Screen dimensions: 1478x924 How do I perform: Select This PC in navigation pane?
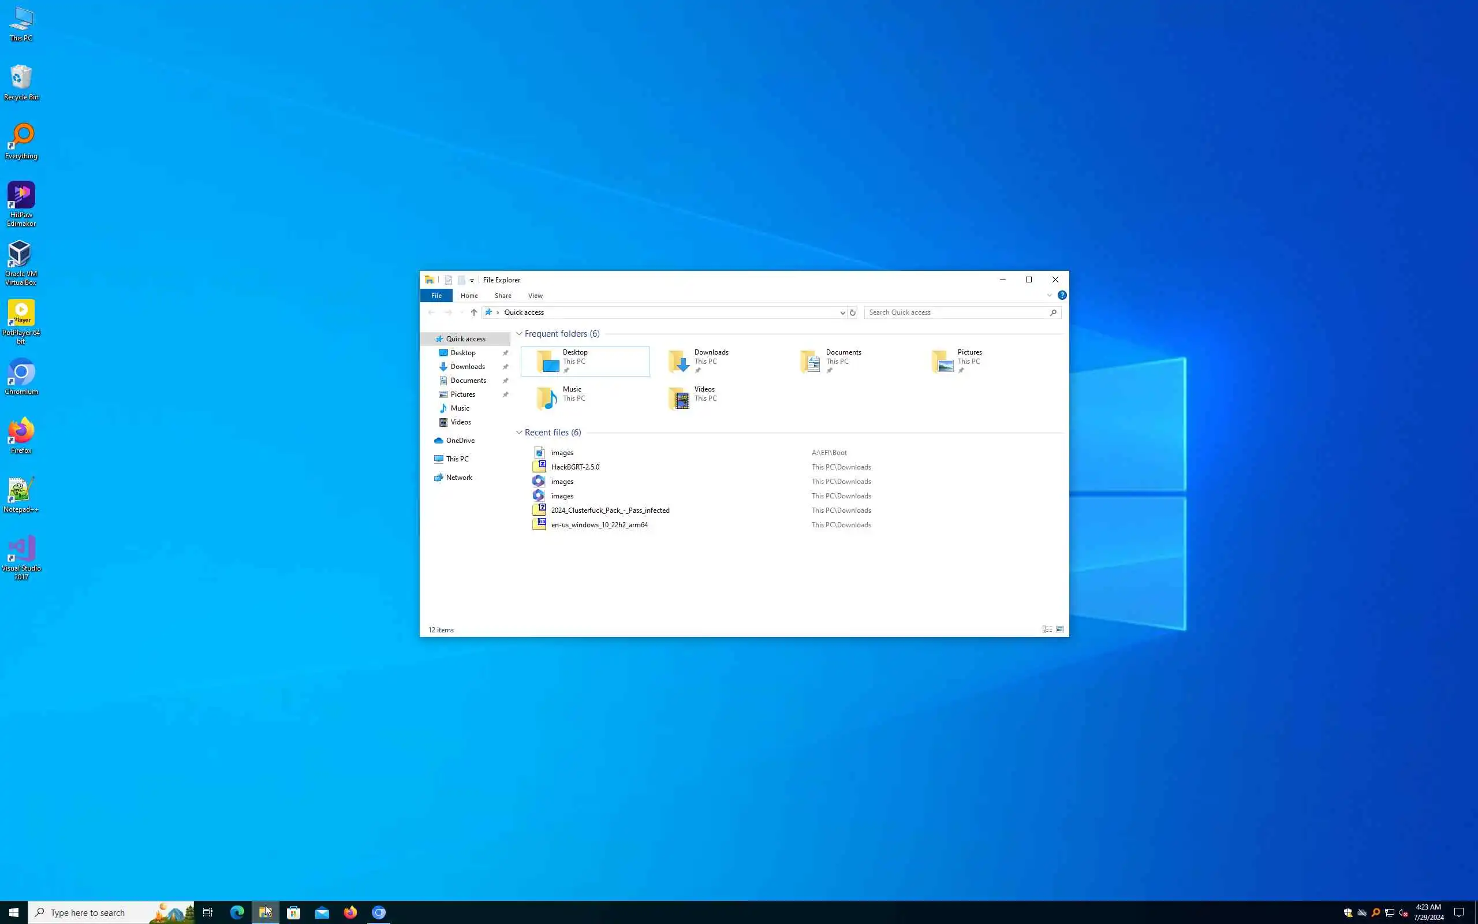coord(457,459)
